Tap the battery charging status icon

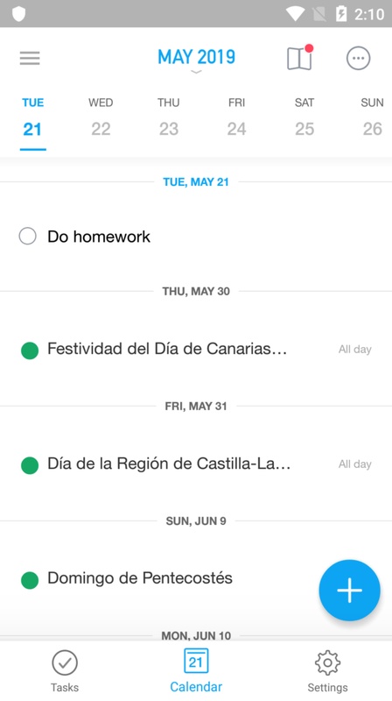tap(340, 14)
